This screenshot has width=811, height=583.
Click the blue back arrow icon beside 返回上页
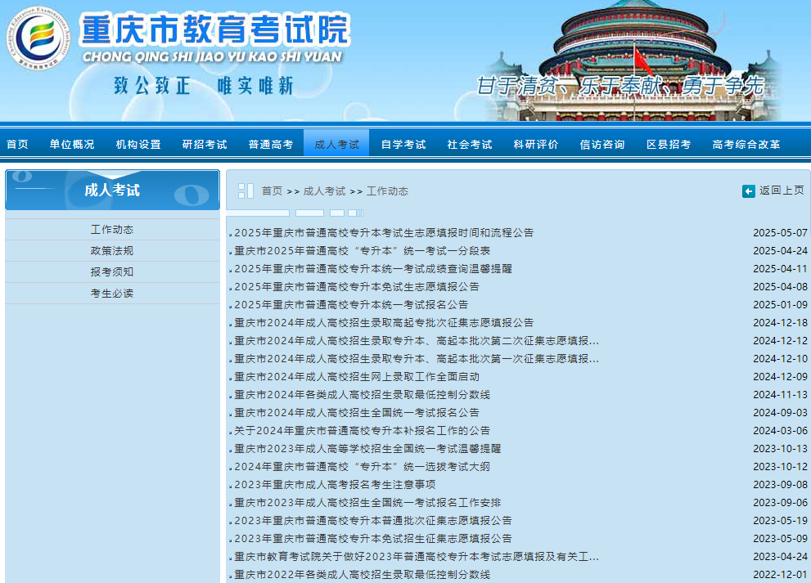[749, 191]
